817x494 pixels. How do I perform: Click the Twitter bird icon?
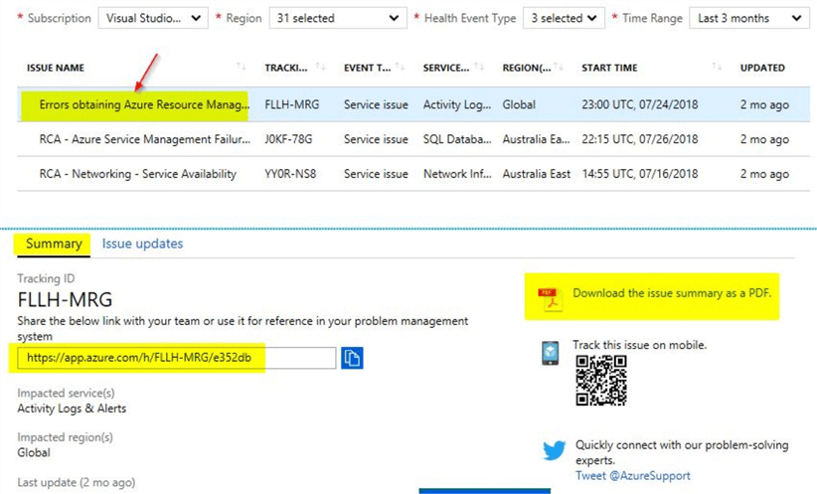pos(554,450)
